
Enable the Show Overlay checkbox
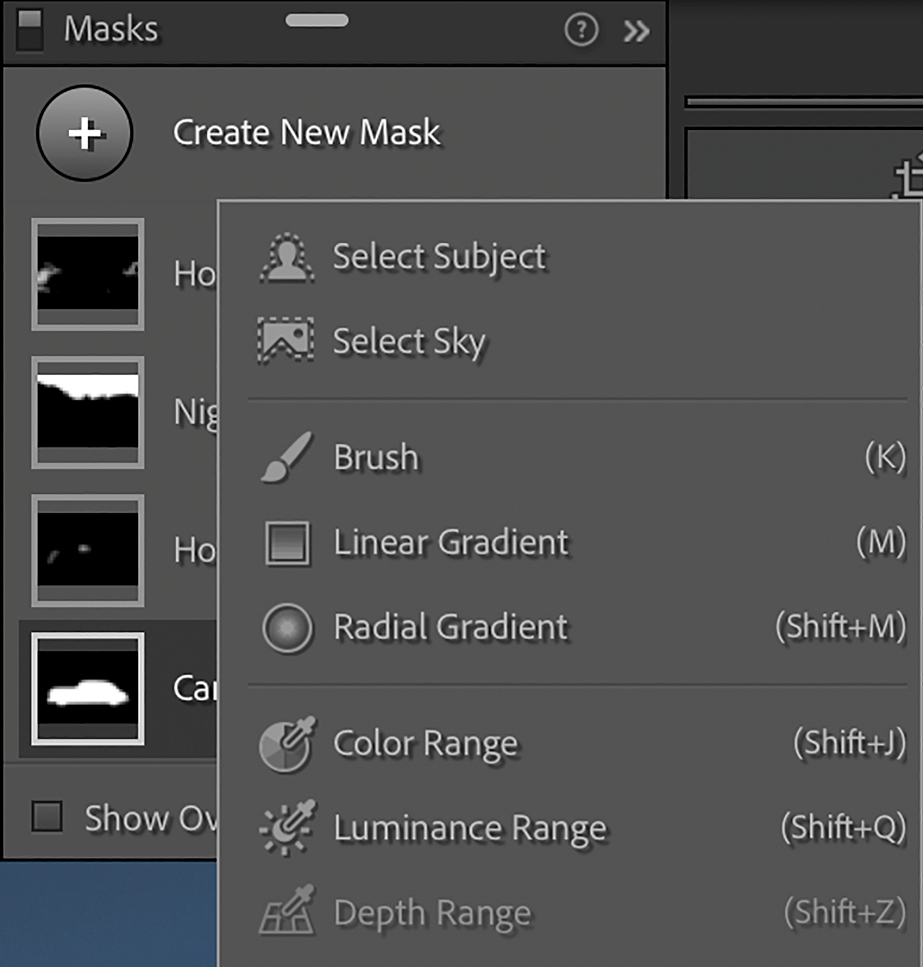click(x=47, y=816)
